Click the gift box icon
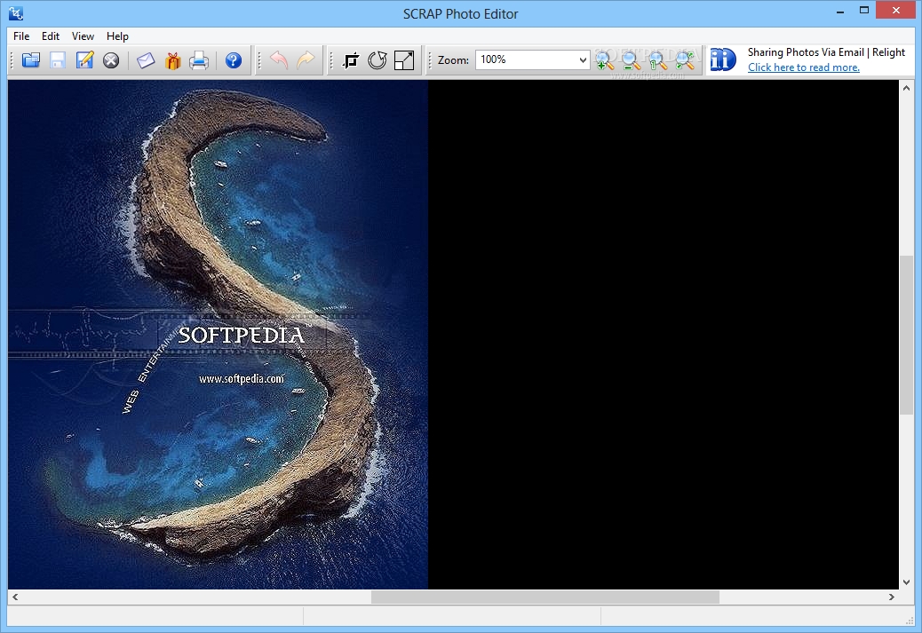The height and width of the screenshot is (633, 922). pyautogui.click(x=173, y=60)
